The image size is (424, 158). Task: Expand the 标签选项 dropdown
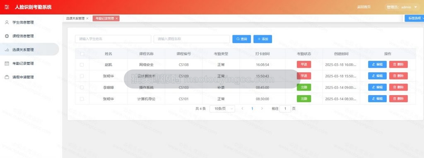coord(414,18)
